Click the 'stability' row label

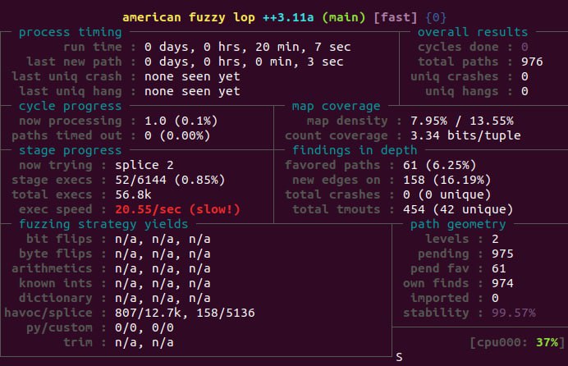[x=436, y=313]
